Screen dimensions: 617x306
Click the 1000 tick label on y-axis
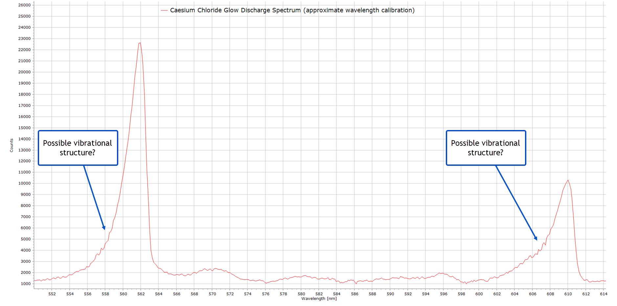click(26, 284)
